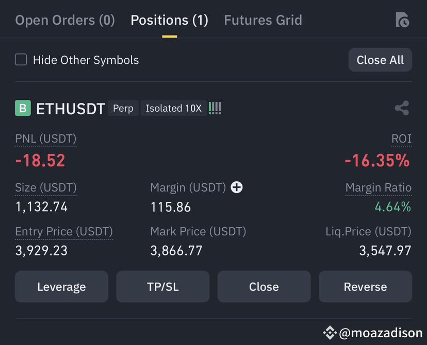Close the ETHUSDT position
This screenshot has width=427, height=345.
point(264,286)
